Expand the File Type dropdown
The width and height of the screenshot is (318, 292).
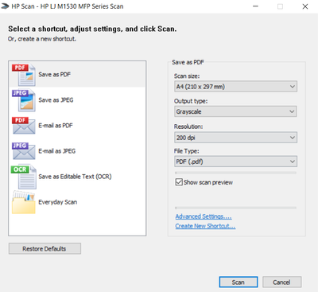[x=235, y=162]
